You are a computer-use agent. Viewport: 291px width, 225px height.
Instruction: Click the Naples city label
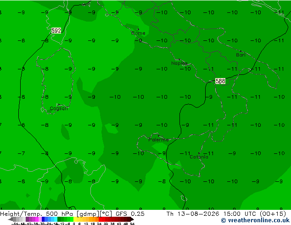point(179,63)
